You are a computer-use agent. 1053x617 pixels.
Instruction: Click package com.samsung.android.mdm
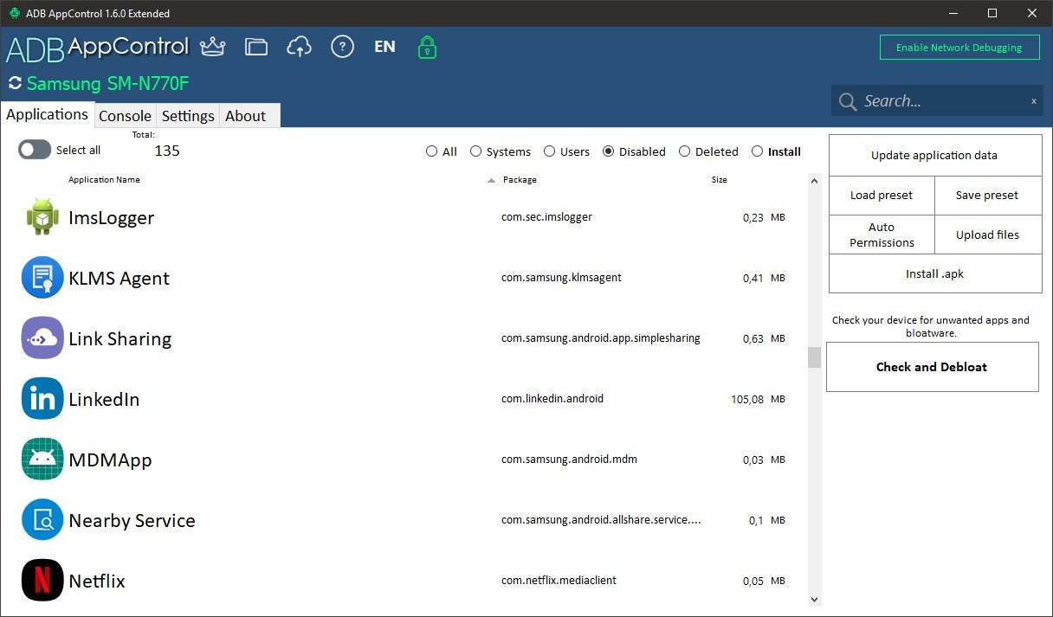(x=569, y=460)
